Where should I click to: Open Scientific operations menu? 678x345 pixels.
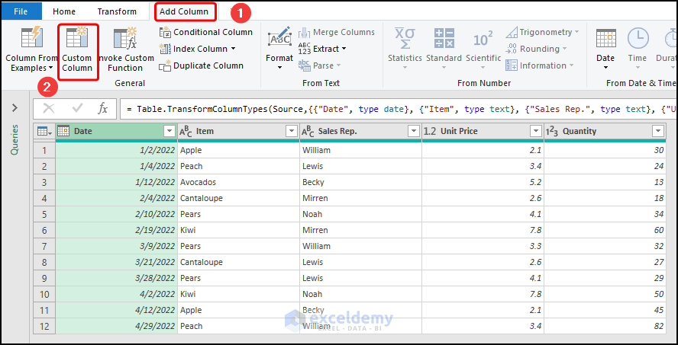(x=483, y=48)
